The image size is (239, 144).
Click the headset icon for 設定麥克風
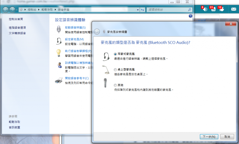pos(59,41)
